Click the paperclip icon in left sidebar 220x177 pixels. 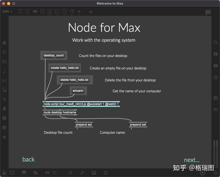[x=4, y=99]
